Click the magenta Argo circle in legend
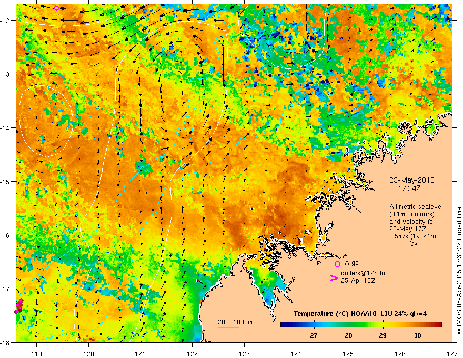The width and height of the screenshot is (463, 358). point(337,264)
